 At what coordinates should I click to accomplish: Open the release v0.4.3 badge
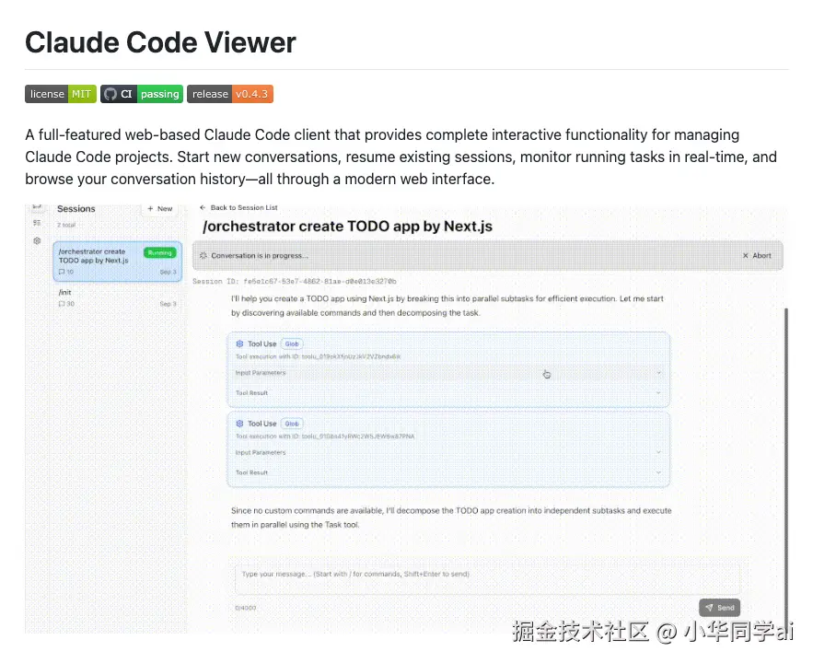[230, 94]
